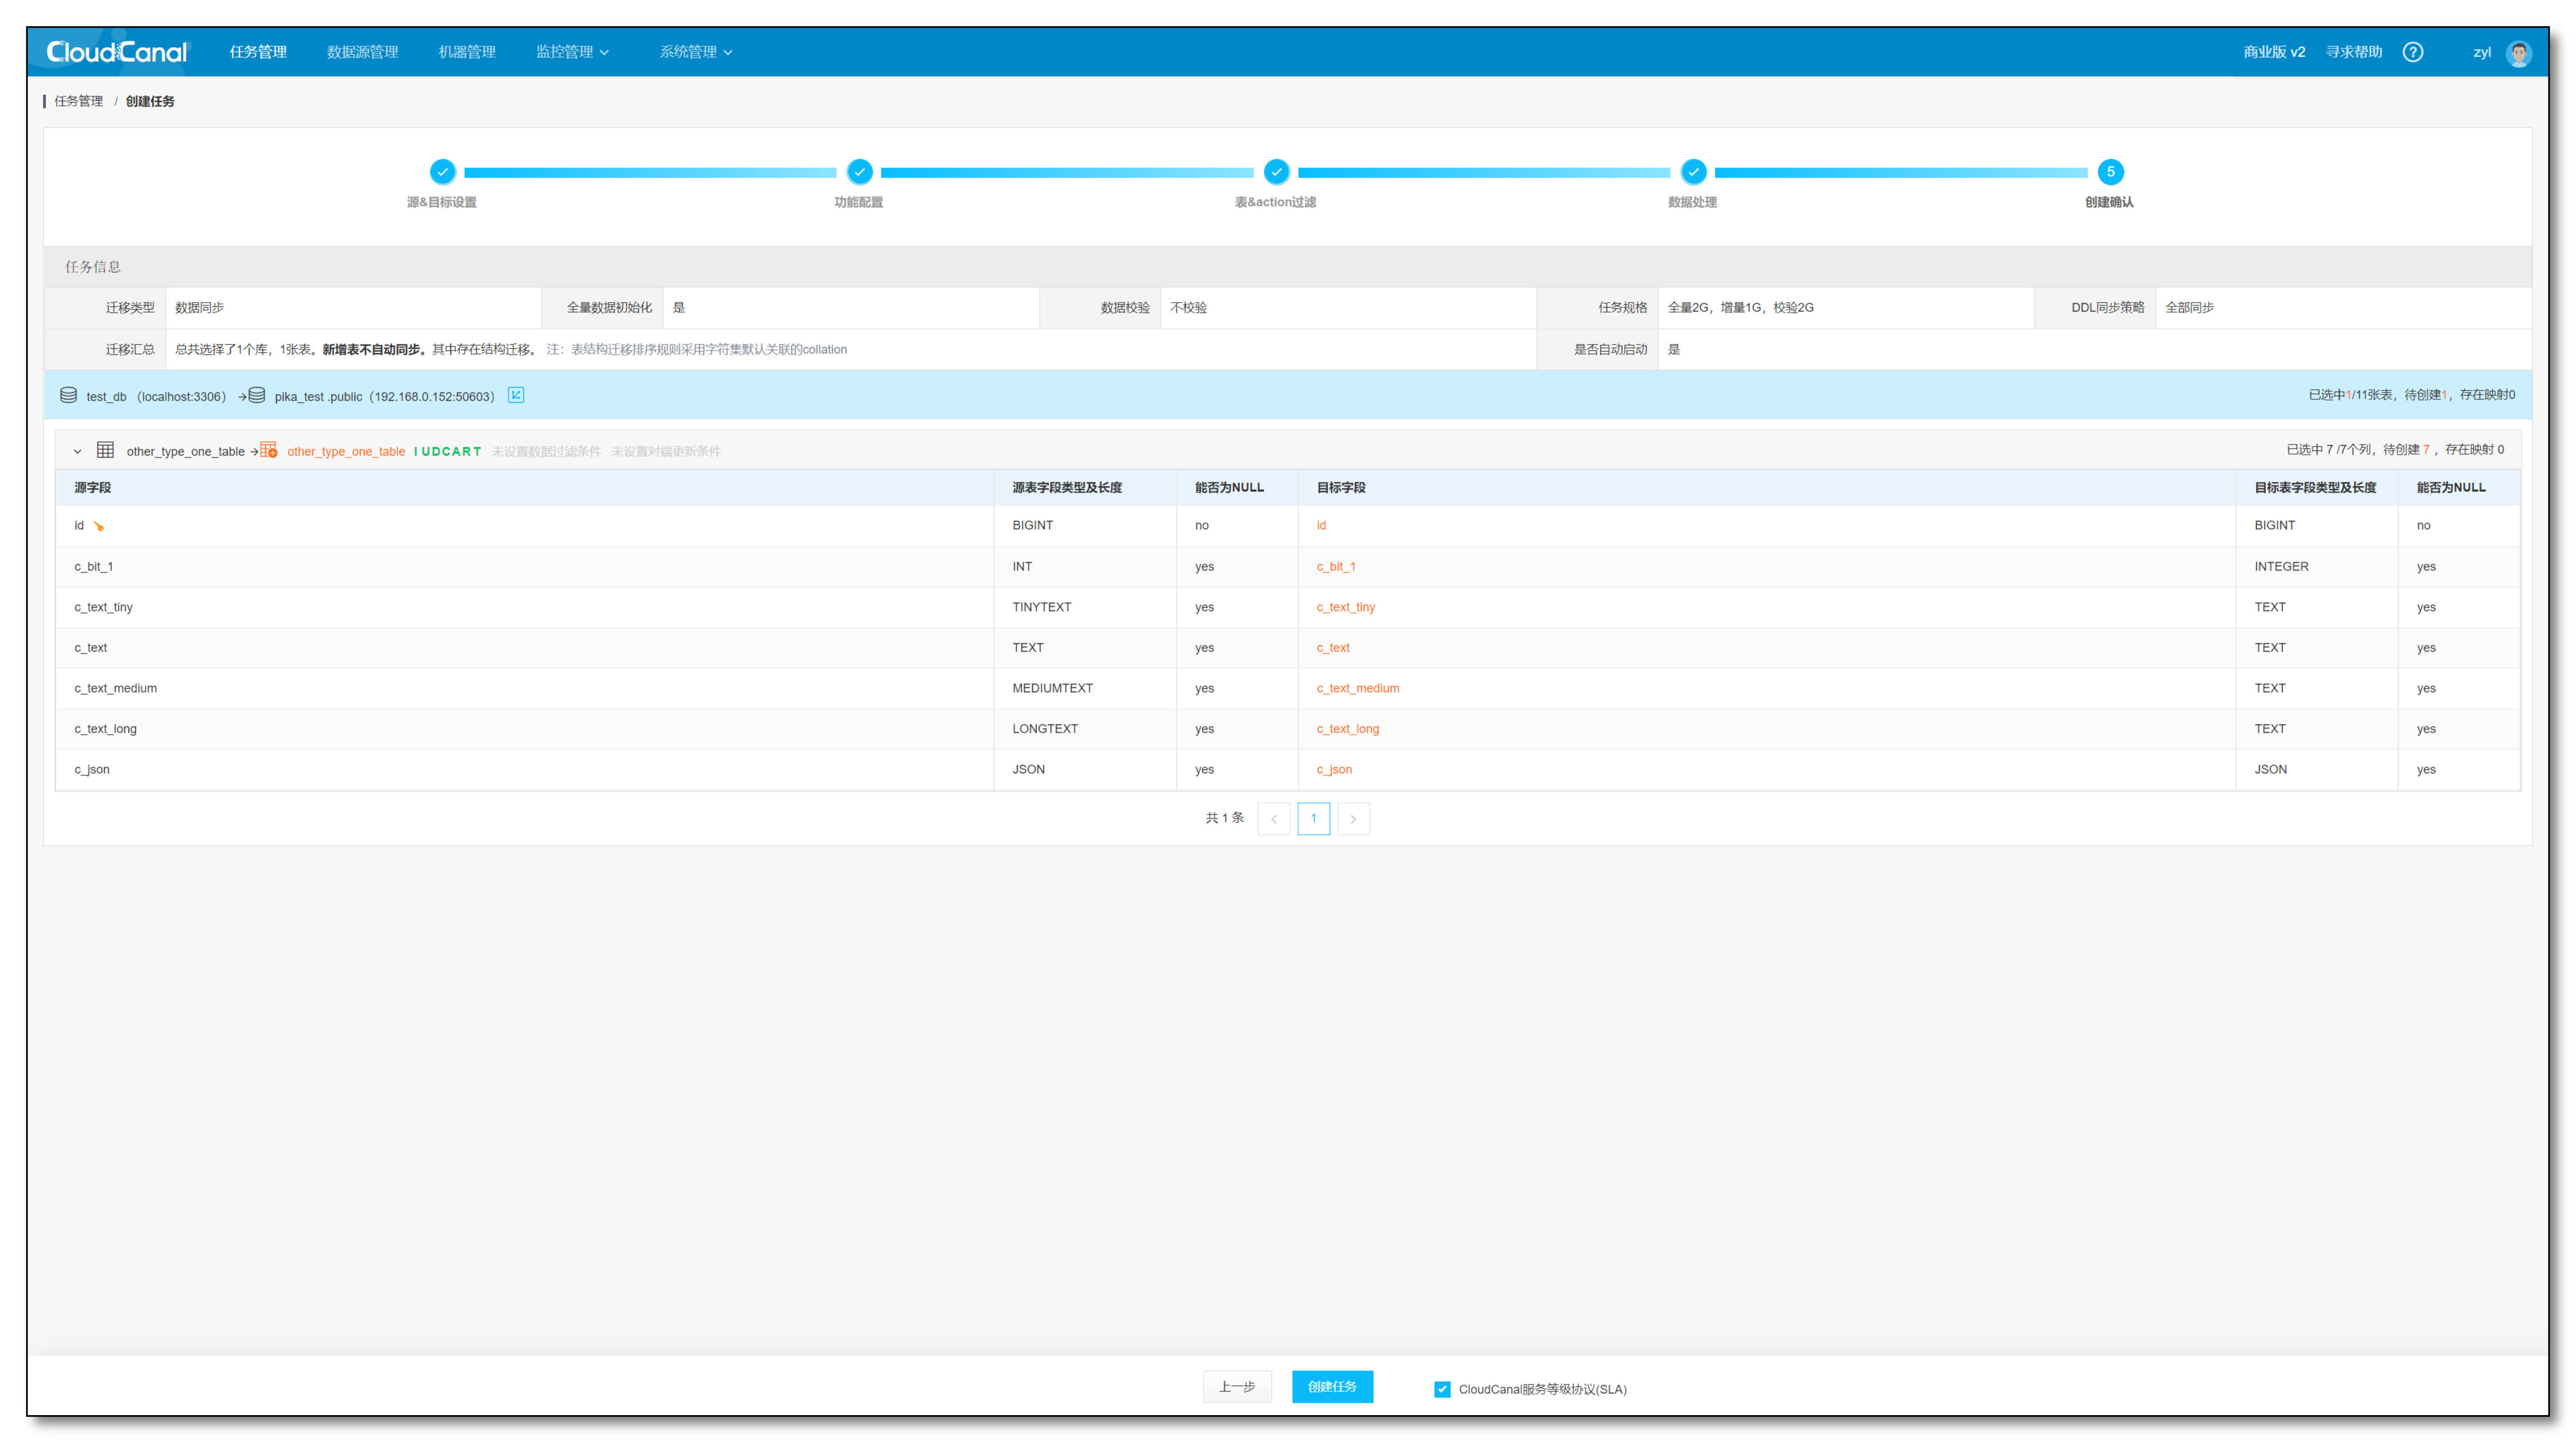Click the 创建任务 button
2576x1443 pixels.
tap(1332, 1387)
